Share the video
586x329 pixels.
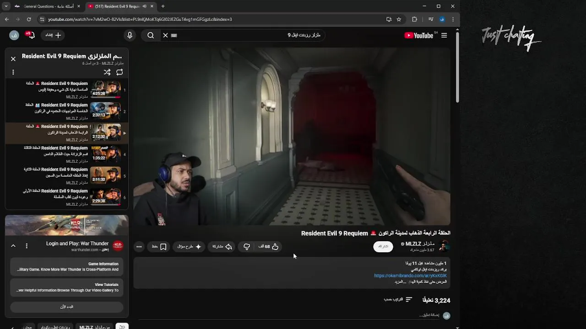coord(222,247)
